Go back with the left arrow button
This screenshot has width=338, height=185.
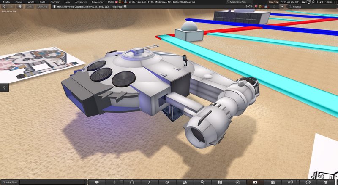pyautogui.click(x=5, y=7)
